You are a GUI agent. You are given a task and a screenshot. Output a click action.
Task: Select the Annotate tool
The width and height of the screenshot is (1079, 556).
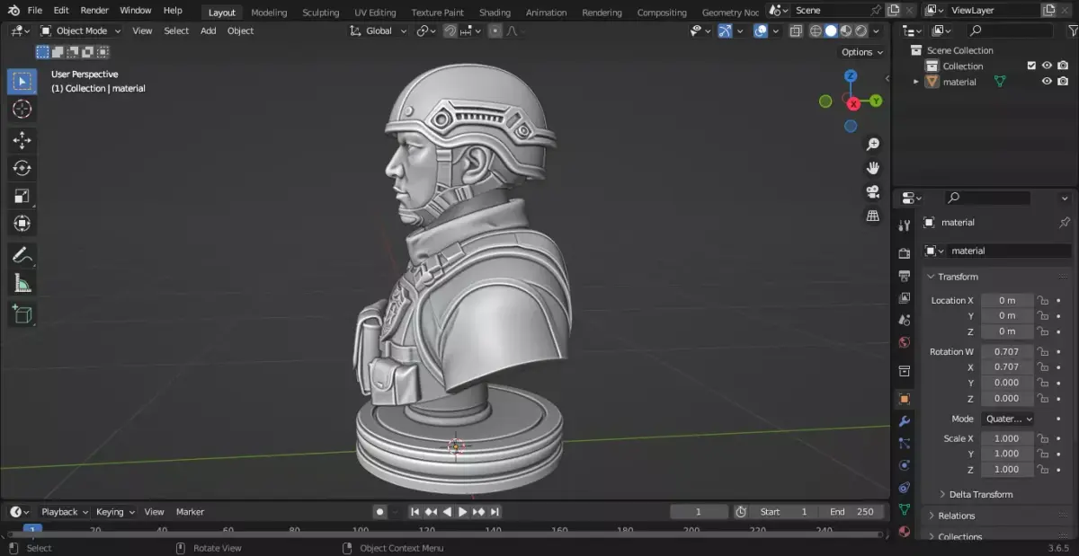point(22,255)
